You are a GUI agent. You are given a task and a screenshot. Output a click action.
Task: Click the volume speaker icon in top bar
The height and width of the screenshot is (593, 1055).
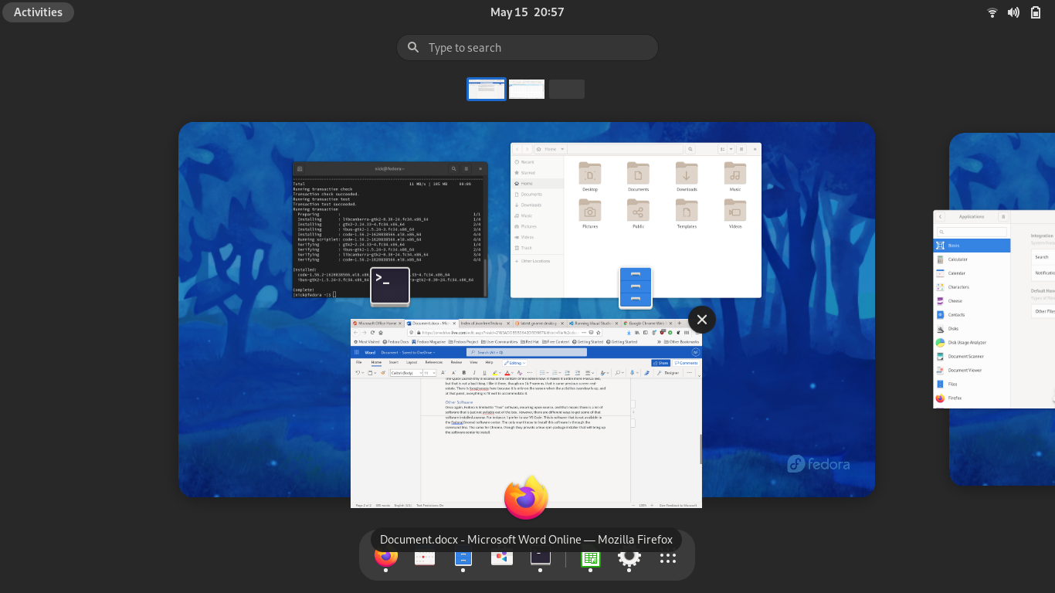point(1013,12)
